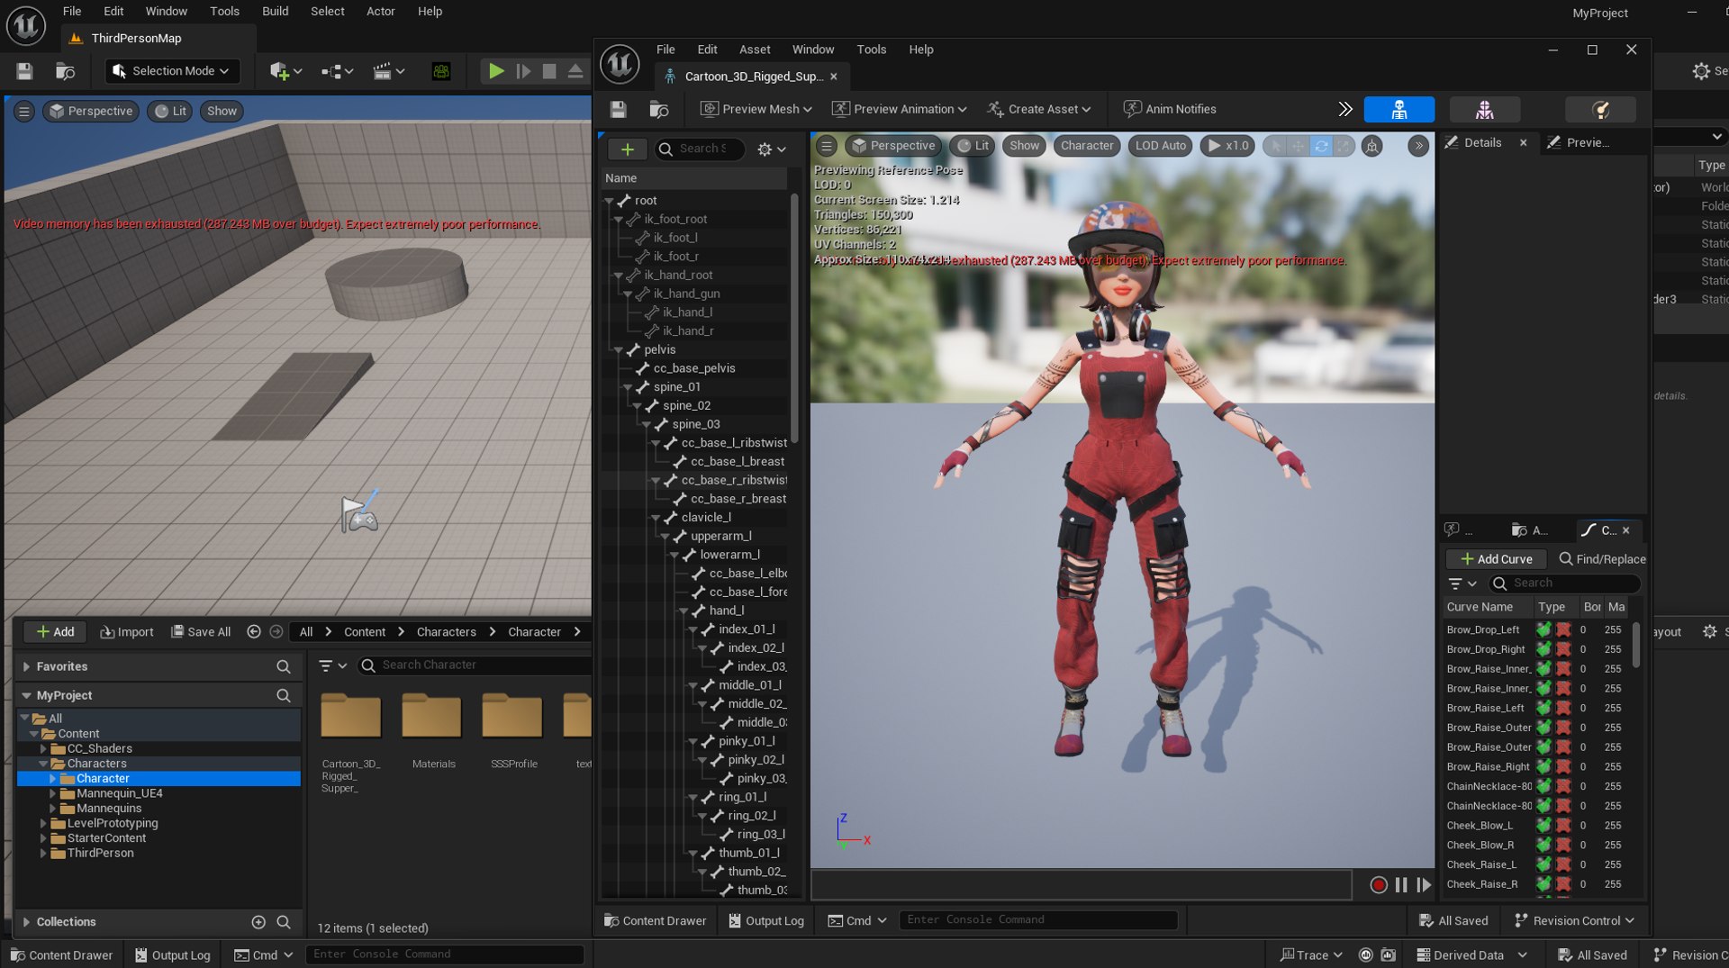
Task: Collapse the pelvis bone in skeleton tree
Action: (619, 349)
